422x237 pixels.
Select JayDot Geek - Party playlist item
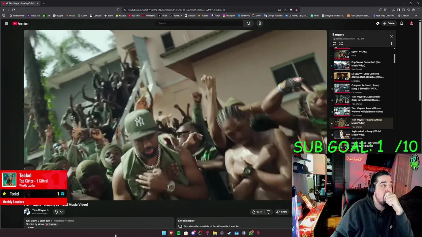click(362, 134)
